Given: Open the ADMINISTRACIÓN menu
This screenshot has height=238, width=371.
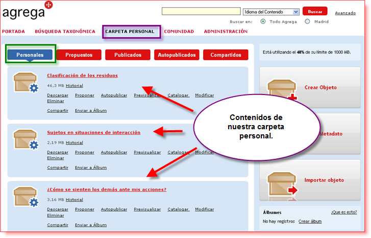Looking at the screenshot, I should pyautogui.click(x=226, y=32).
